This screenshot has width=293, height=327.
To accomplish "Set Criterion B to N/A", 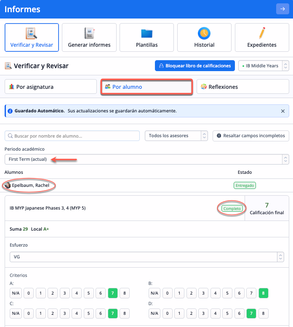I will [154, 293].
